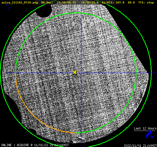The height and width of the screenshot is (147, 157).
Task: Click the blue N north indicator
Action: coord(7,5)
